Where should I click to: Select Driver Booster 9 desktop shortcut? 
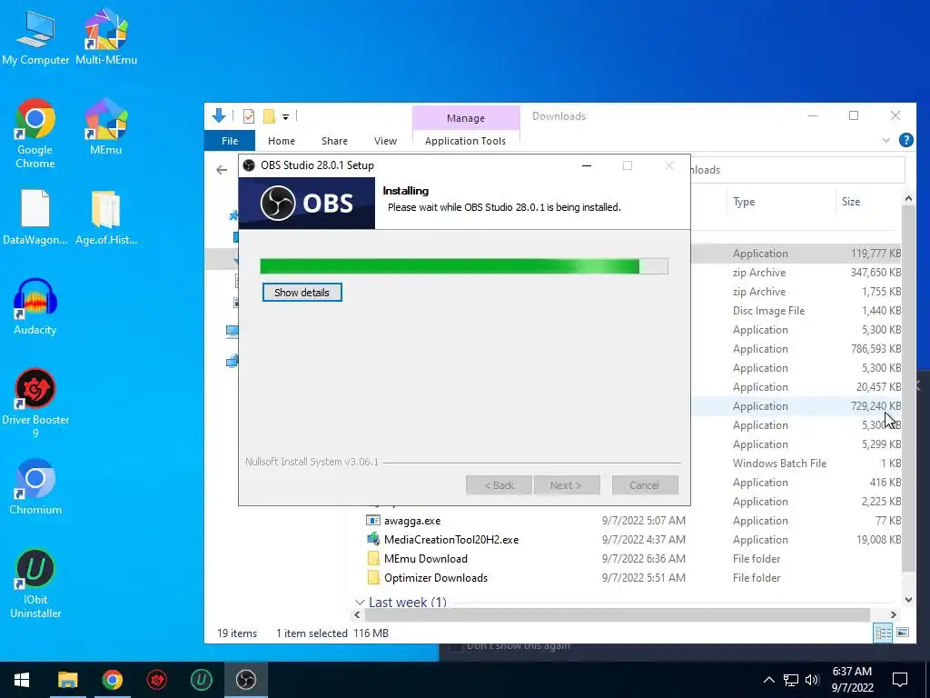point(35,404)
